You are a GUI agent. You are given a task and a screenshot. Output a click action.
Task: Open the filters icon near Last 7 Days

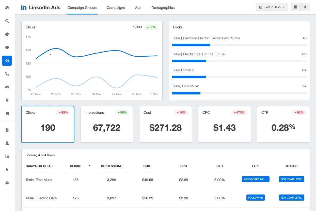[x=295, y=7]
